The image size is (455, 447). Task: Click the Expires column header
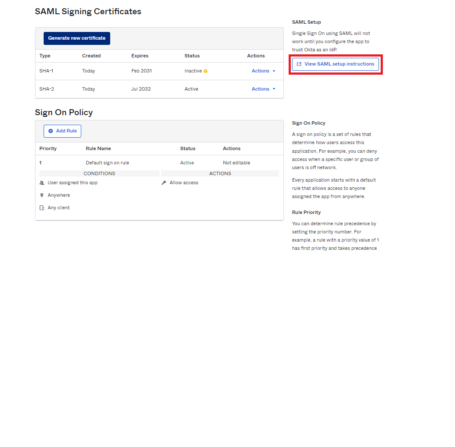(140, 56)
